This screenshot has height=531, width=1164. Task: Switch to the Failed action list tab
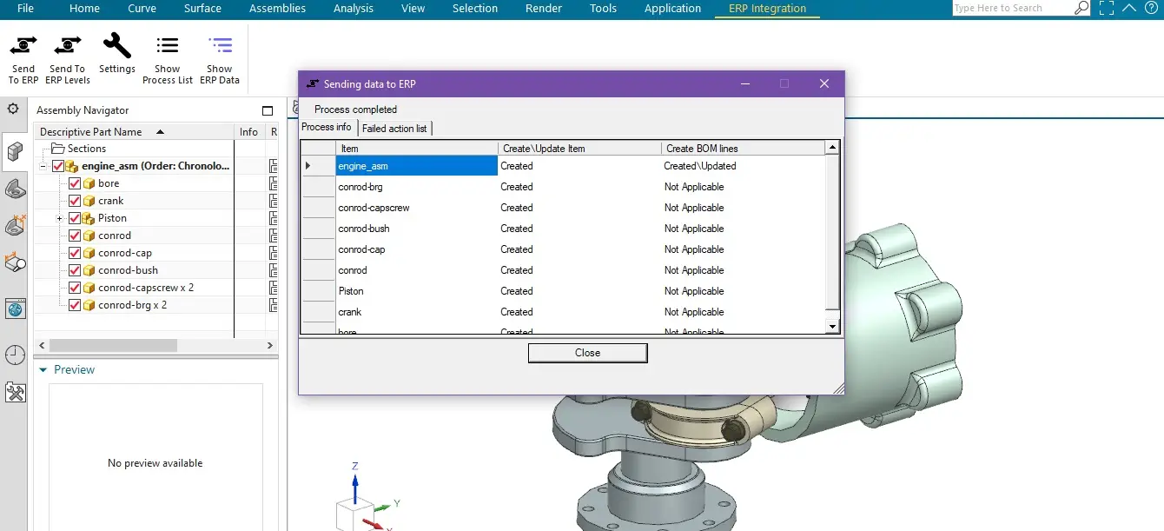tap(395, 128)
